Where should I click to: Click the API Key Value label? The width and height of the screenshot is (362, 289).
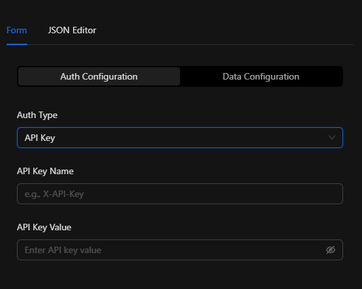(x=44, y=228)
